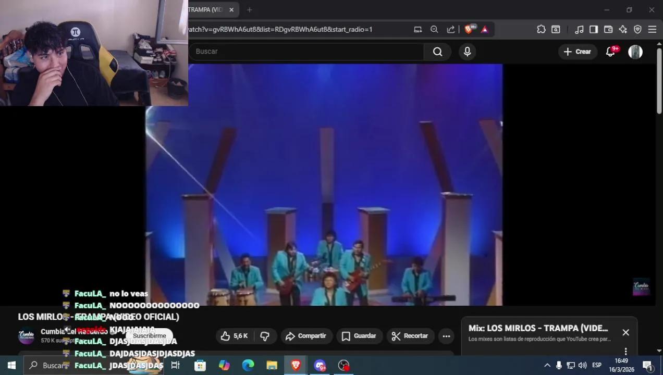Open Brave Shields lion icon

[470, 29]
